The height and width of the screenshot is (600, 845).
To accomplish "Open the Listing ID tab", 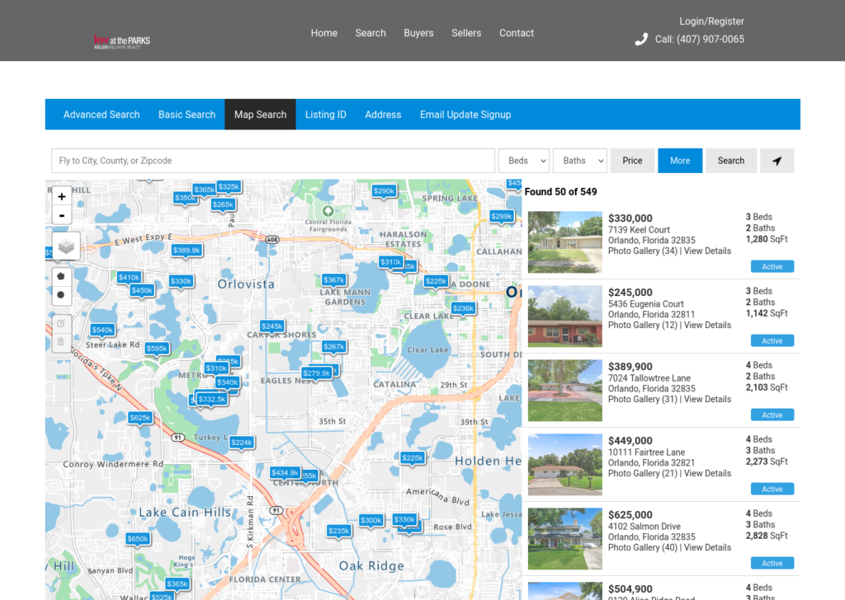I will [325, 115].
